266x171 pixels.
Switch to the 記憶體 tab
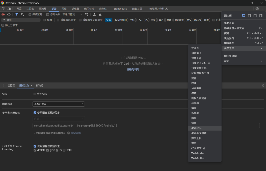point(75,9)
